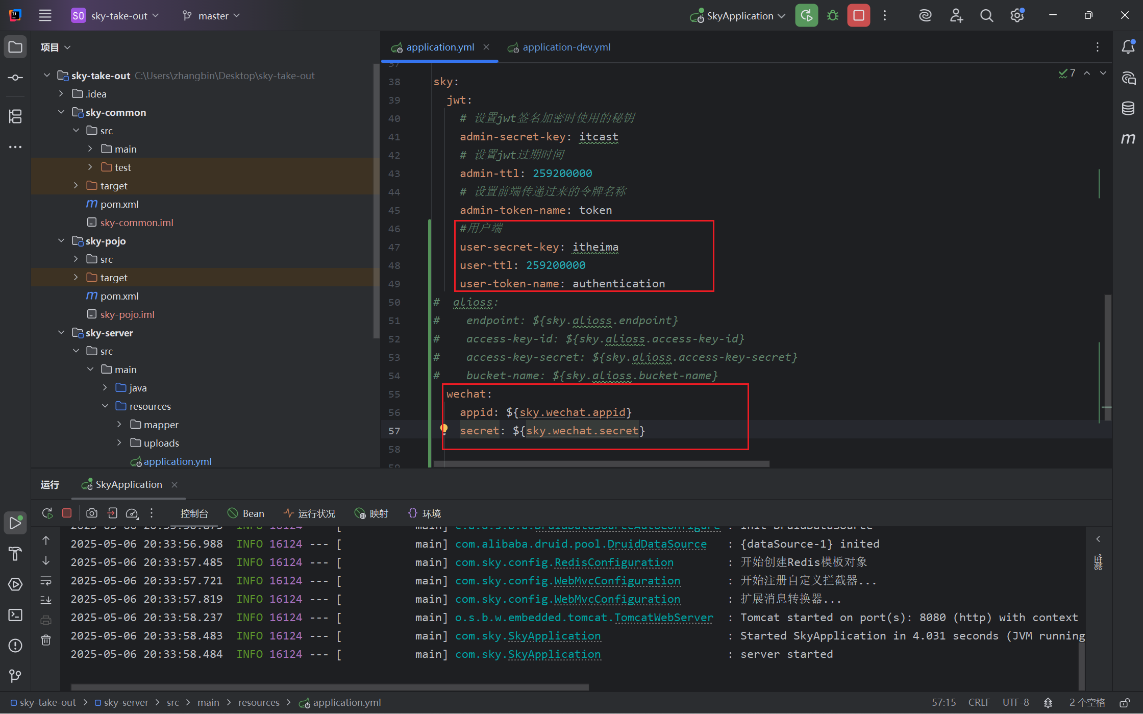Expand the mapper folder
Screen dimensions: 1143x714
(x=119, y=424)
